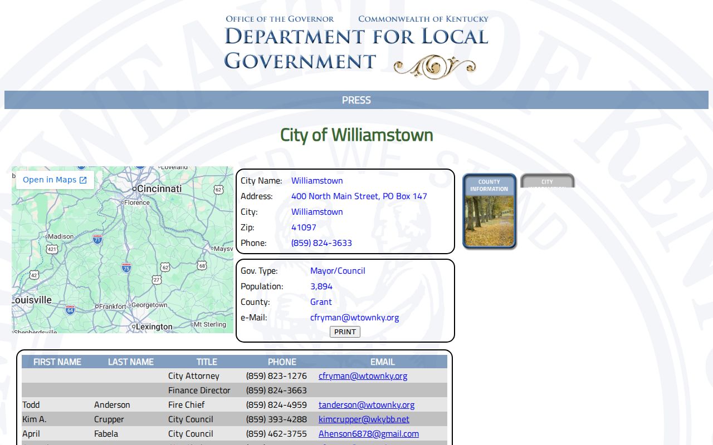Click the US 42 shield on map
This screenshot has height=445, width=713.
35,275
